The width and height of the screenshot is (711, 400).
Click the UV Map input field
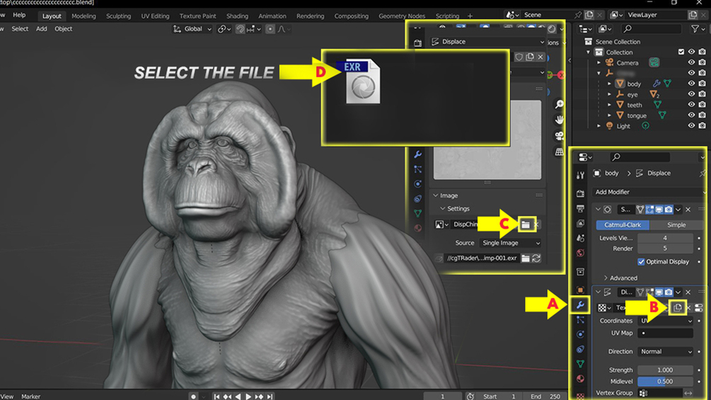(x=665, y=333)
